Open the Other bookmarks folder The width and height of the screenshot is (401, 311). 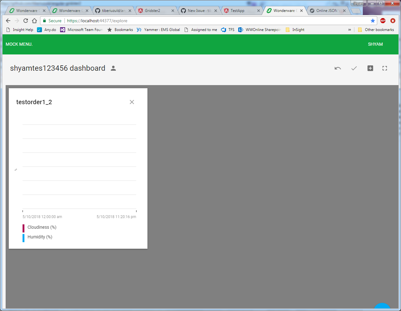(376, 30)
